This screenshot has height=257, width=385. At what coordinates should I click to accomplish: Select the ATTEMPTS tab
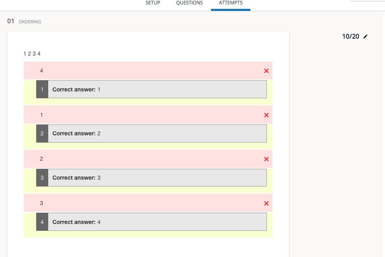(x=230, y=3)
